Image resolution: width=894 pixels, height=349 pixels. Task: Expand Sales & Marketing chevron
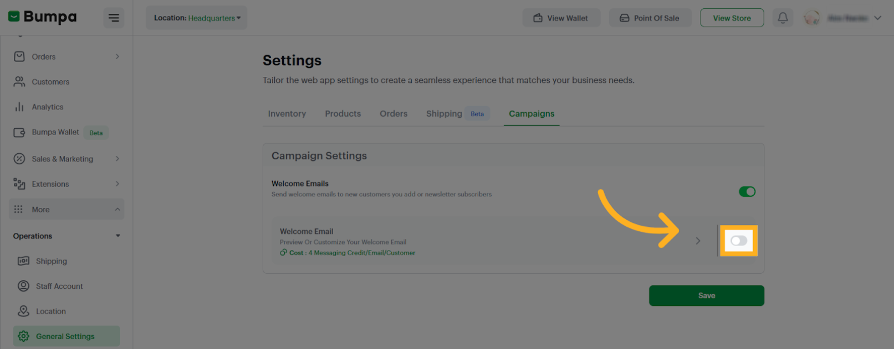(x=118, y=159)
